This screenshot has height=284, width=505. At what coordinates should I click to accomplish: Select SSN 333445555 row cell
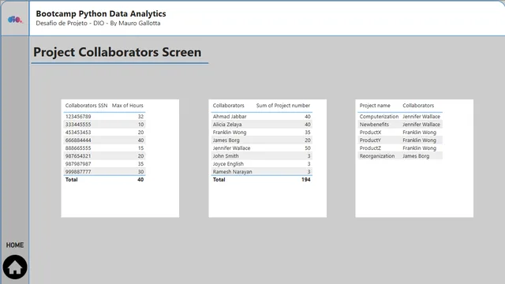pos(78,125)
